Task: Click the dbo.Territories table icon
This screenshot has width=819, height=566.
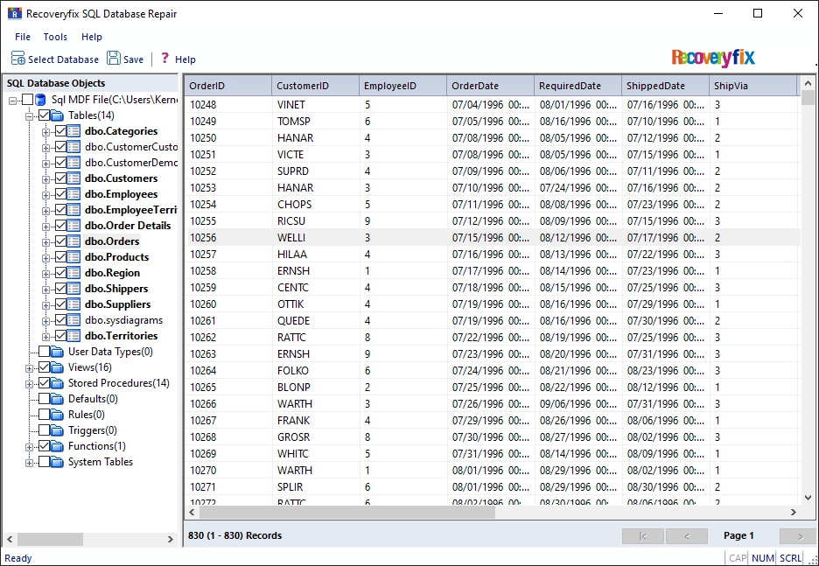Action: click(x=73, y=336)
